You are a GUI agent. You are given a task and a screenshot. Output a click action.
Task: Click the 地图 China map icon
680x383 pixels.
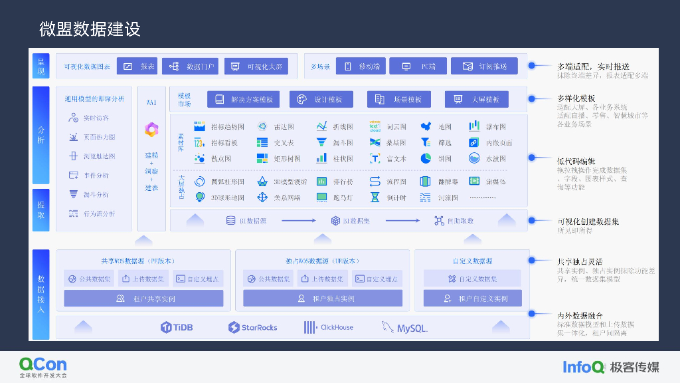point(426,126)
